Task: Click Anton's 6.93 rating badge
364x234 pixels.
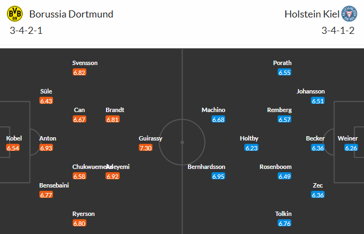Action: [x=46, y=148]
